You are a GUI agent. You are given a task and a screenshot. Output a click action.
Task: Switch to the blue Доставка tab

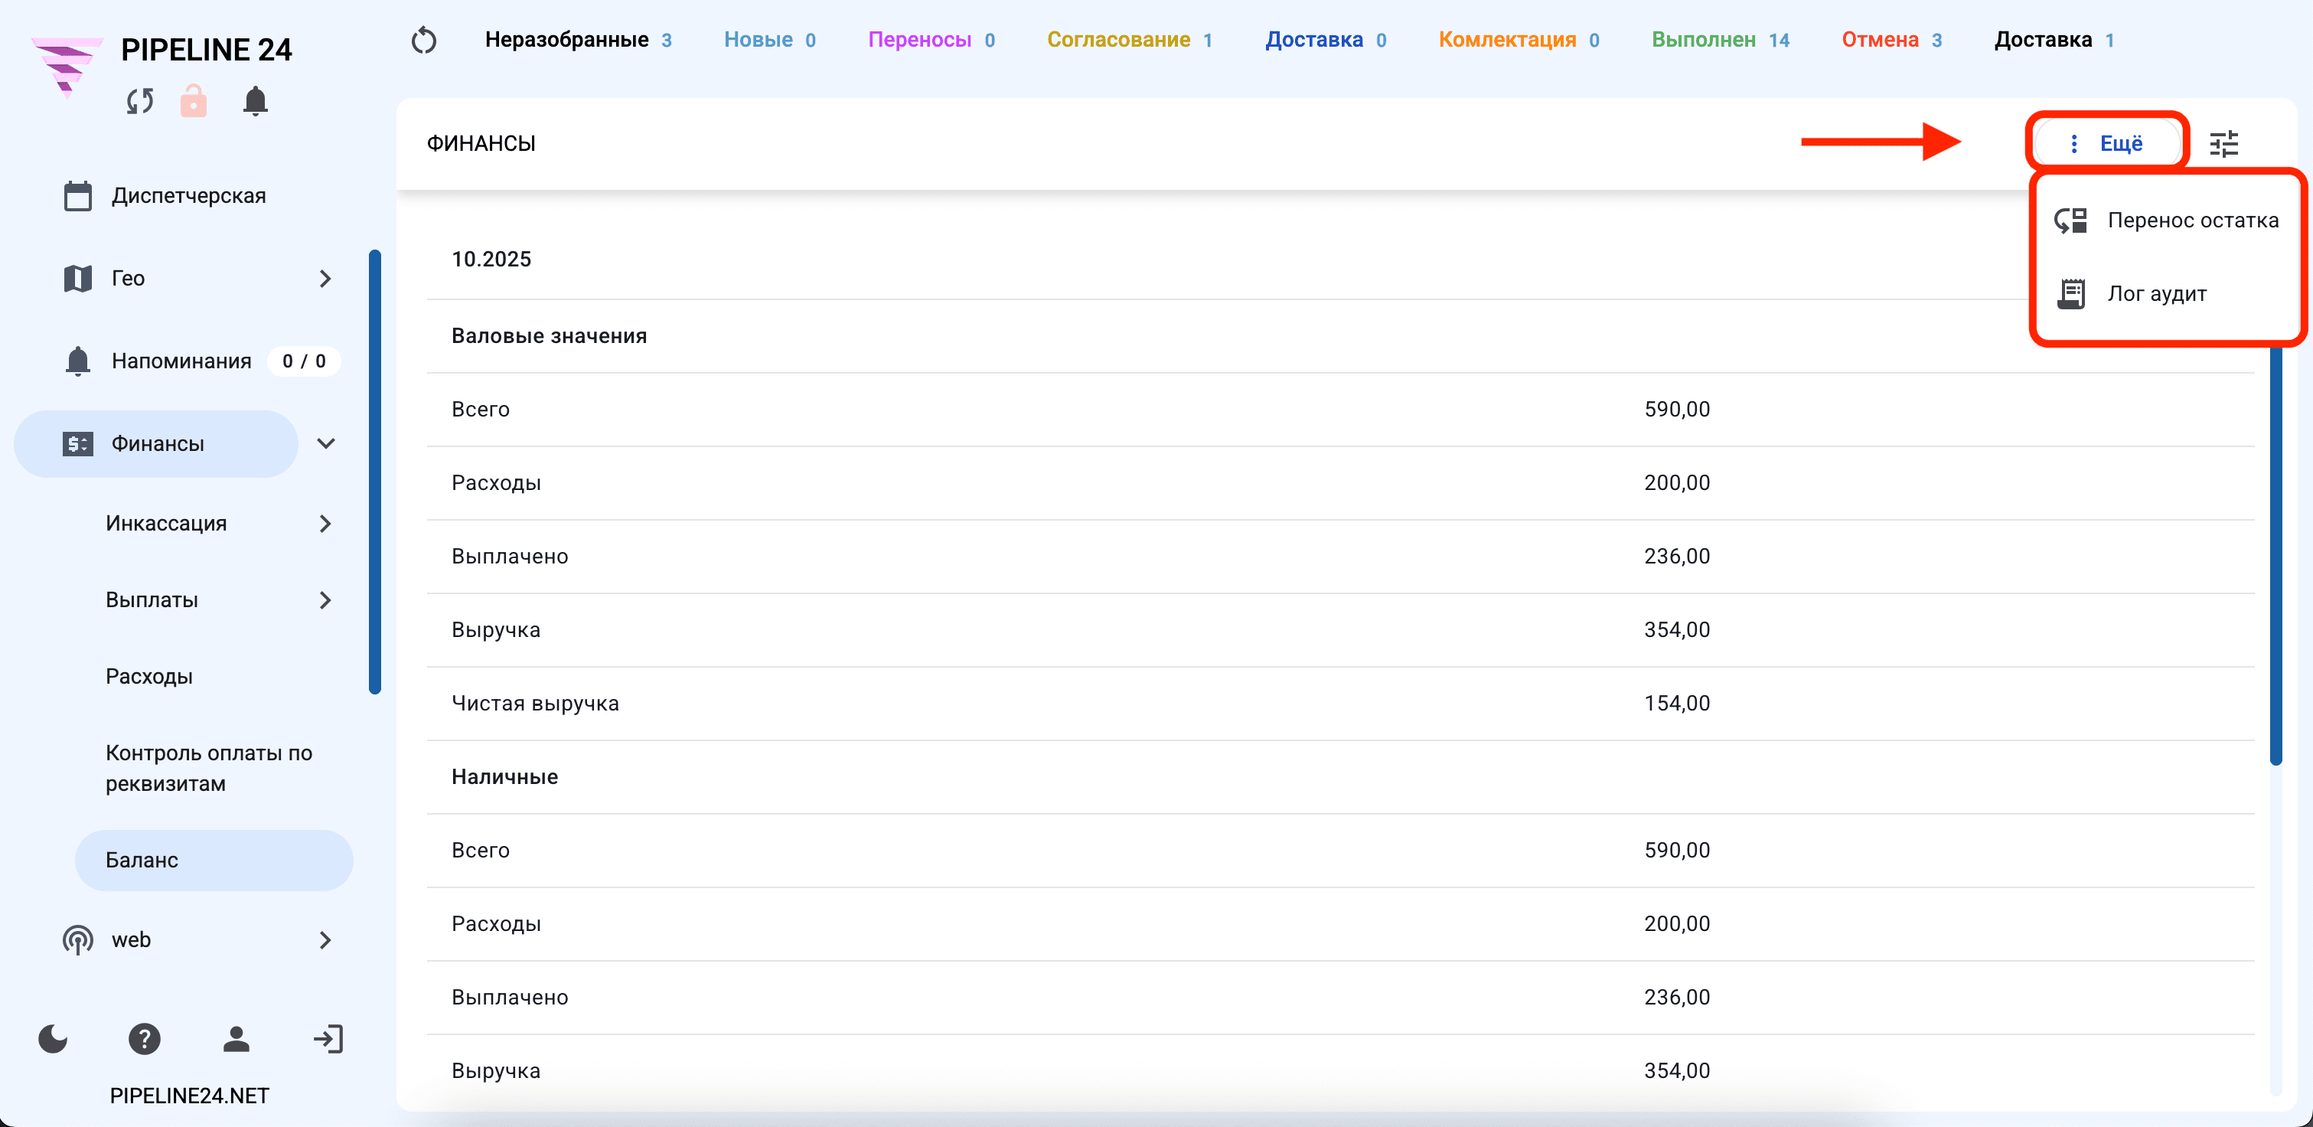pos(1326,41)
